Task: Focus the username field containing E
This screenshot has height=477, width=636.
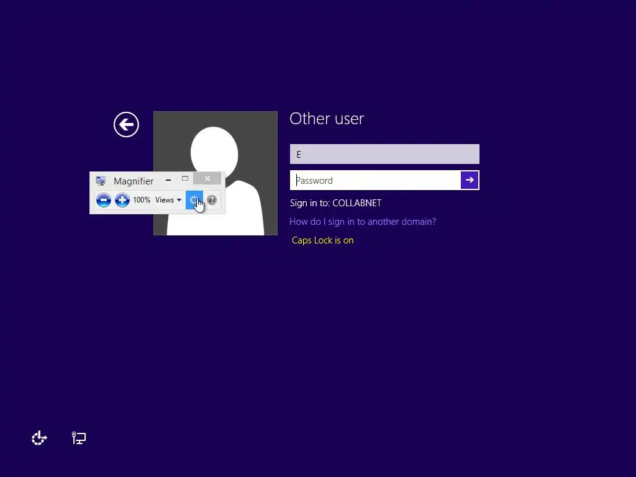Action: click(x=384, y=154)
